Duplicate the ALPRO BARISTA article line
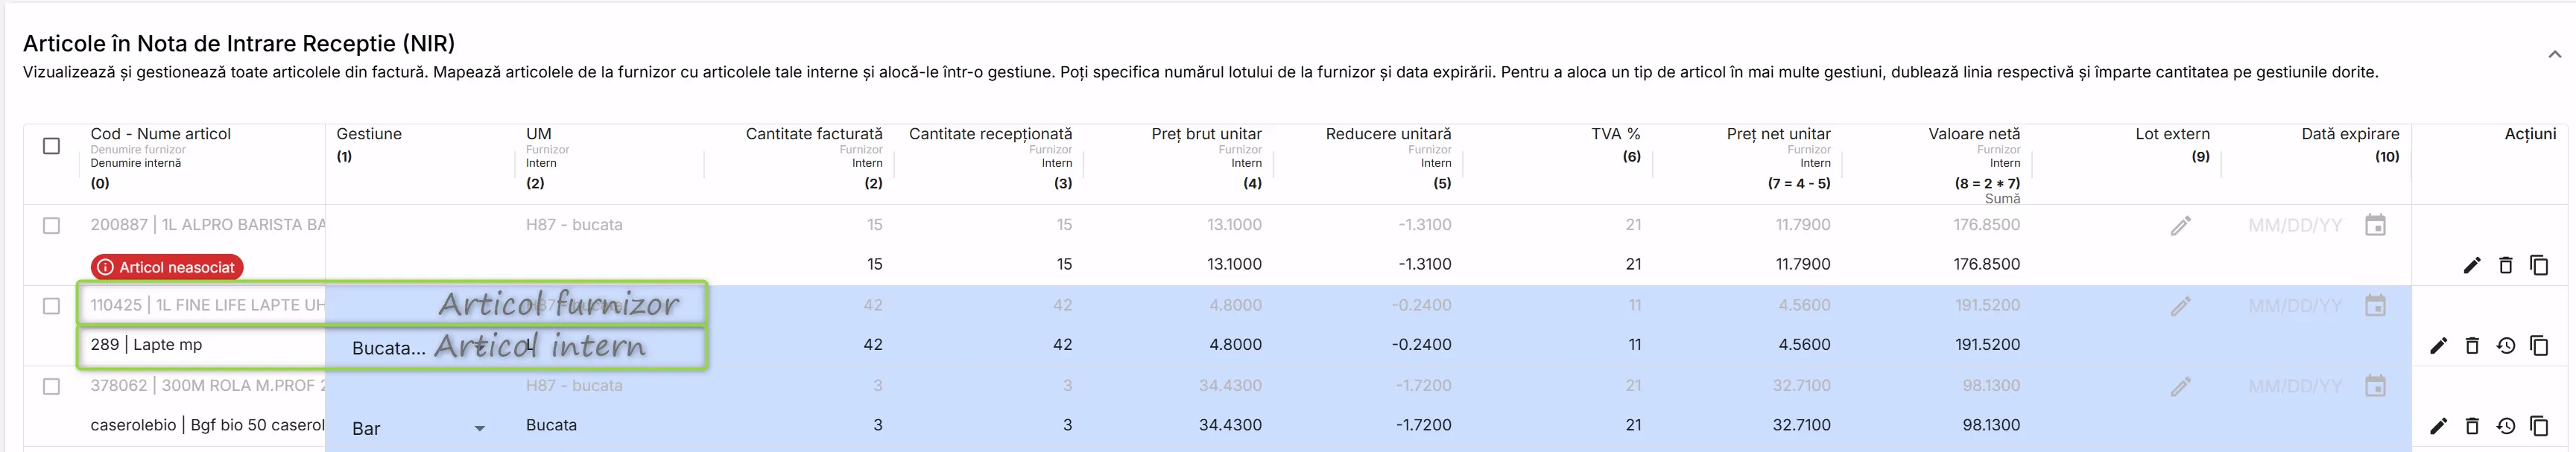2576x452 pixels. (x=2539, y=265)
